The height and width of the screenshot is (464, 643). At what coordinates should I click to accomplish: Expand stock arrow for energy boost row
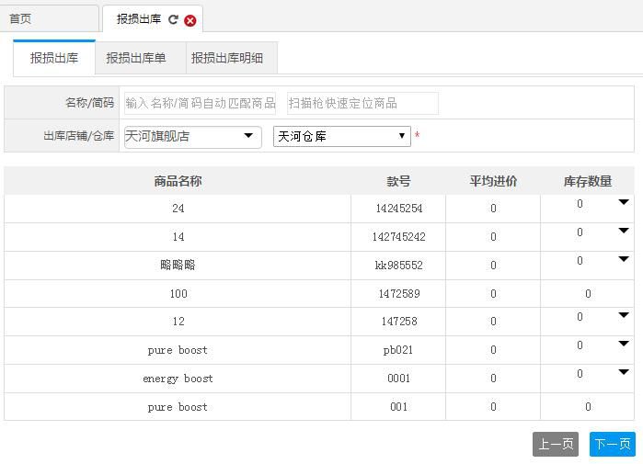tap(623, 372)
